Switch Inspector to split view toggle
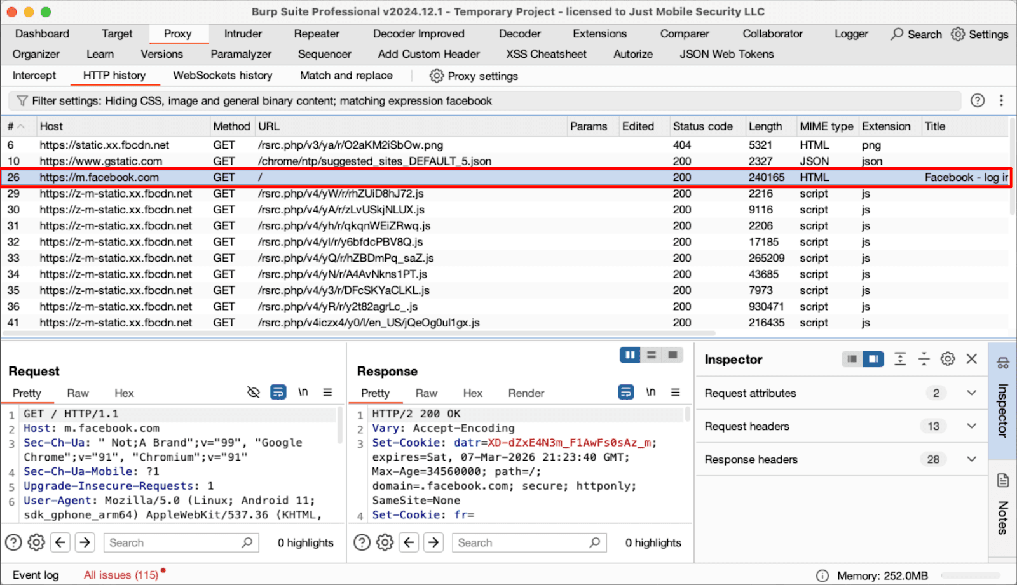The height and width of the screenshot is (585, 1017). point(873,359)
